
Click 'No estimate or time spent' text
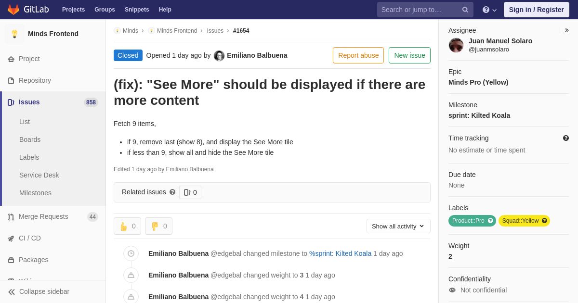coord(487,150)
